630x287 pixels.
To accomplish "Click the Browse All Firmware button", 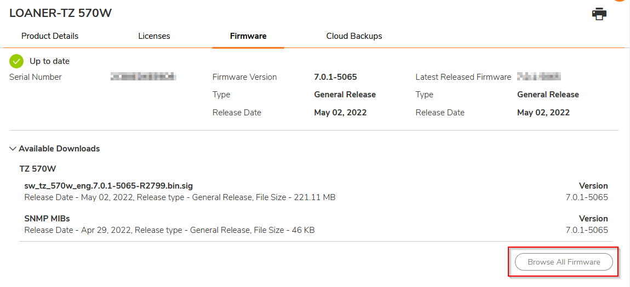I will 564,262.
